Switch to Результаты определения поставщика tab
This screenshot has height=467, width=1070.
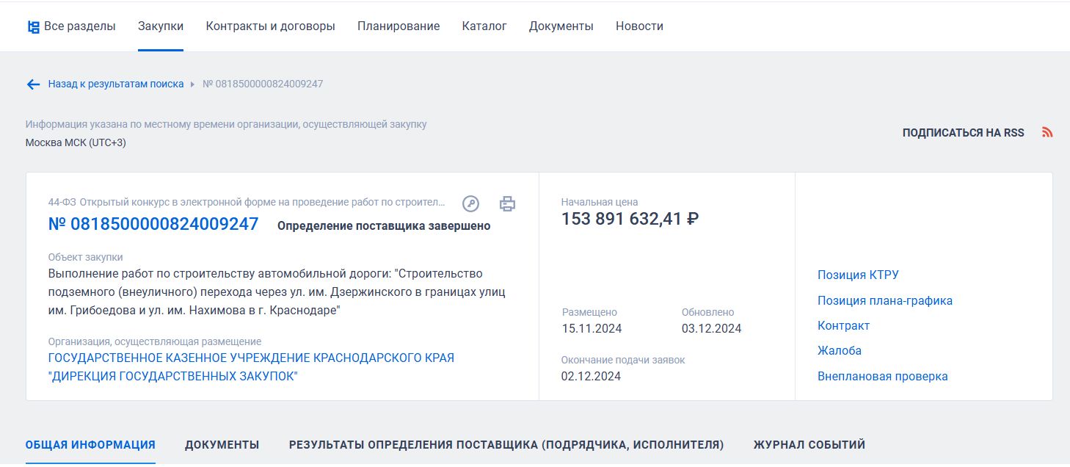506,445
